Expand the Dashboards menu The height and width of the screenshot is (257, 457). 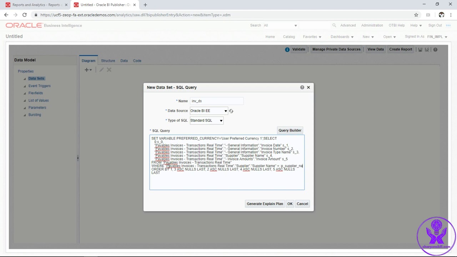pos(342,37)
